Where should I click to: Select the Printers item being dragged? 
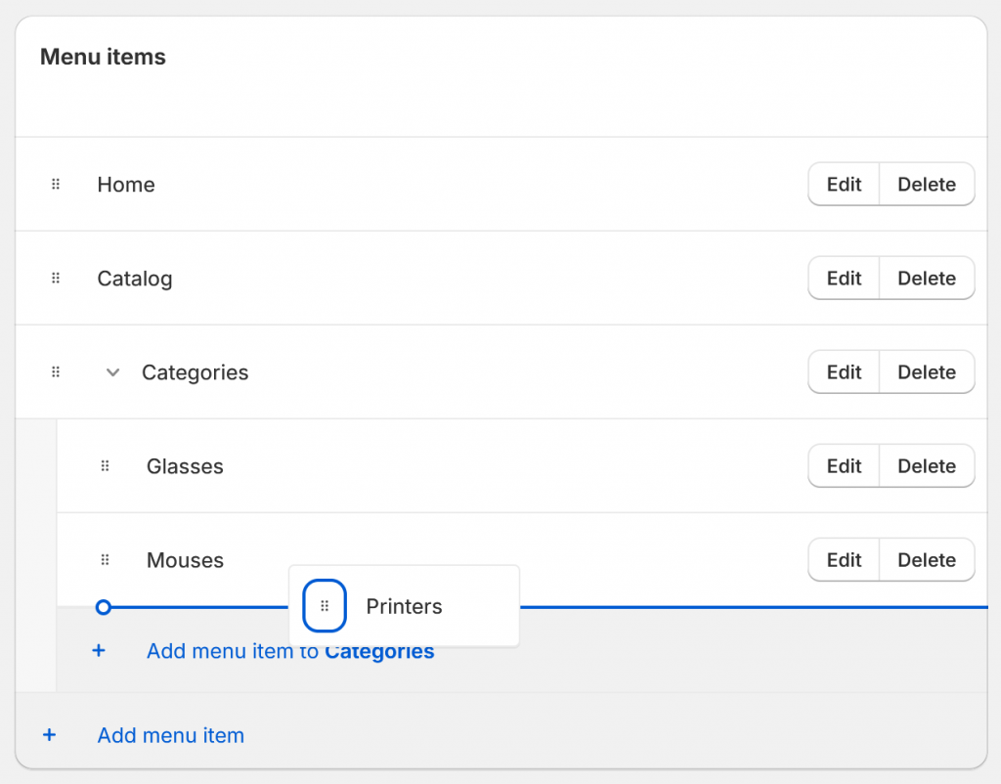[404, 606]
